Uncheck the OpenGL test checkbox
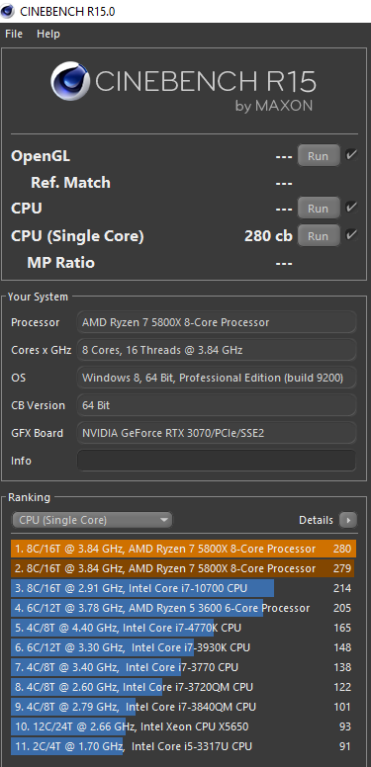 pyautogui.click(x=351, y=155)
